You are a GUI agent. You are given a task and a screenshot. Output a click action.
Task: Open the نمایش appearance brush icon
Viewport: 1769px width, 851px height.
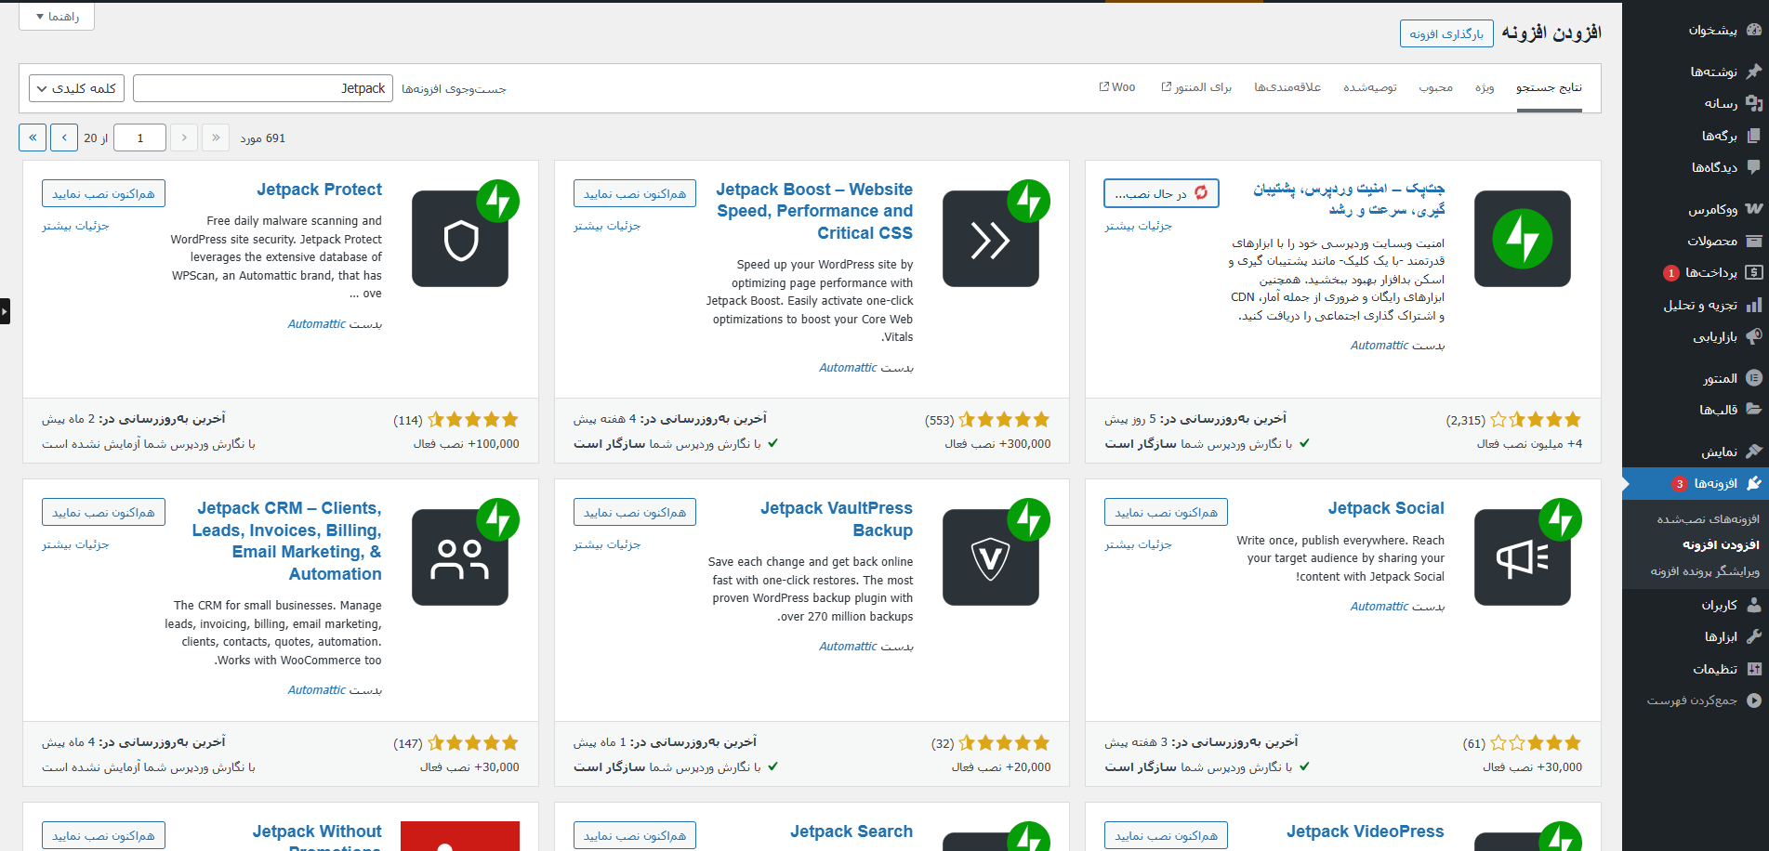point(1753,452)
